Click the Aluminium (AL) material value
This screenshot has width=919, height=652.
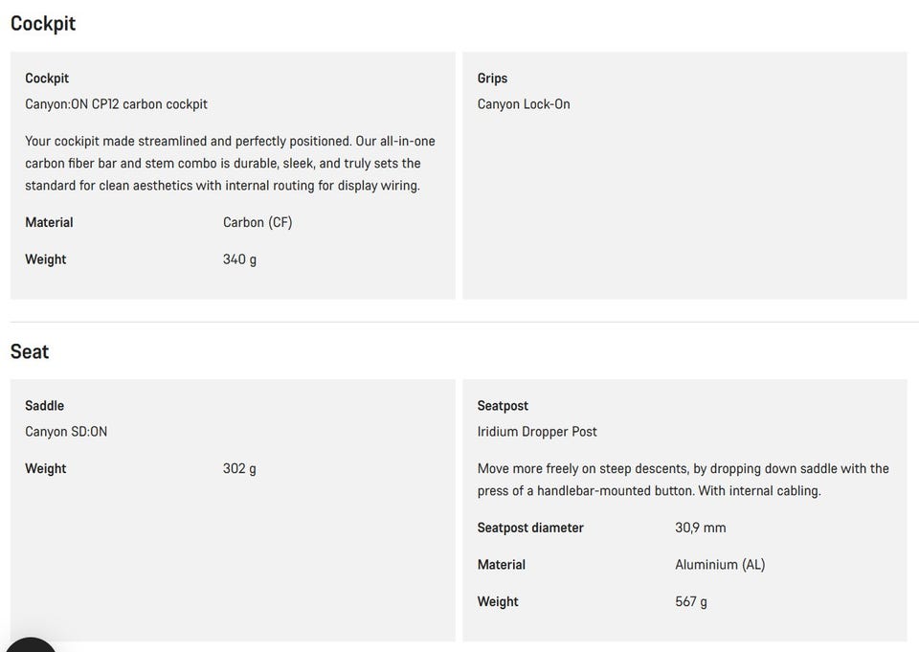(x=720, y=565)
